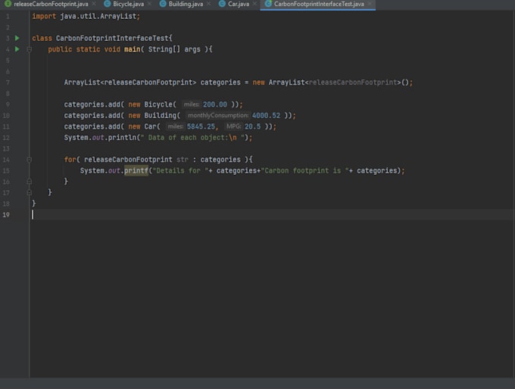The width and height of the screenshot is (515, 389).
Task: Click fold end marker on line 17
Action: (30, 192)
